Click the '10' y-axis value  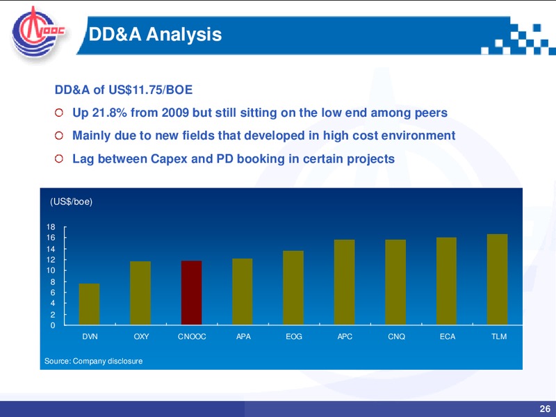click(x=51, y=270)
